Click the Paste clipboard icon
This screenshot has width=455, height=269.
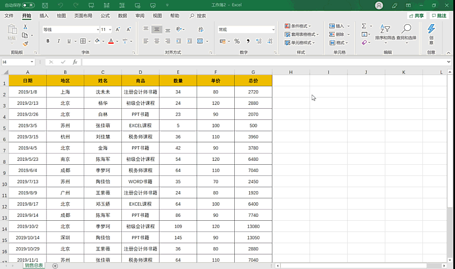pyautogui.click(x=12, y=30)
